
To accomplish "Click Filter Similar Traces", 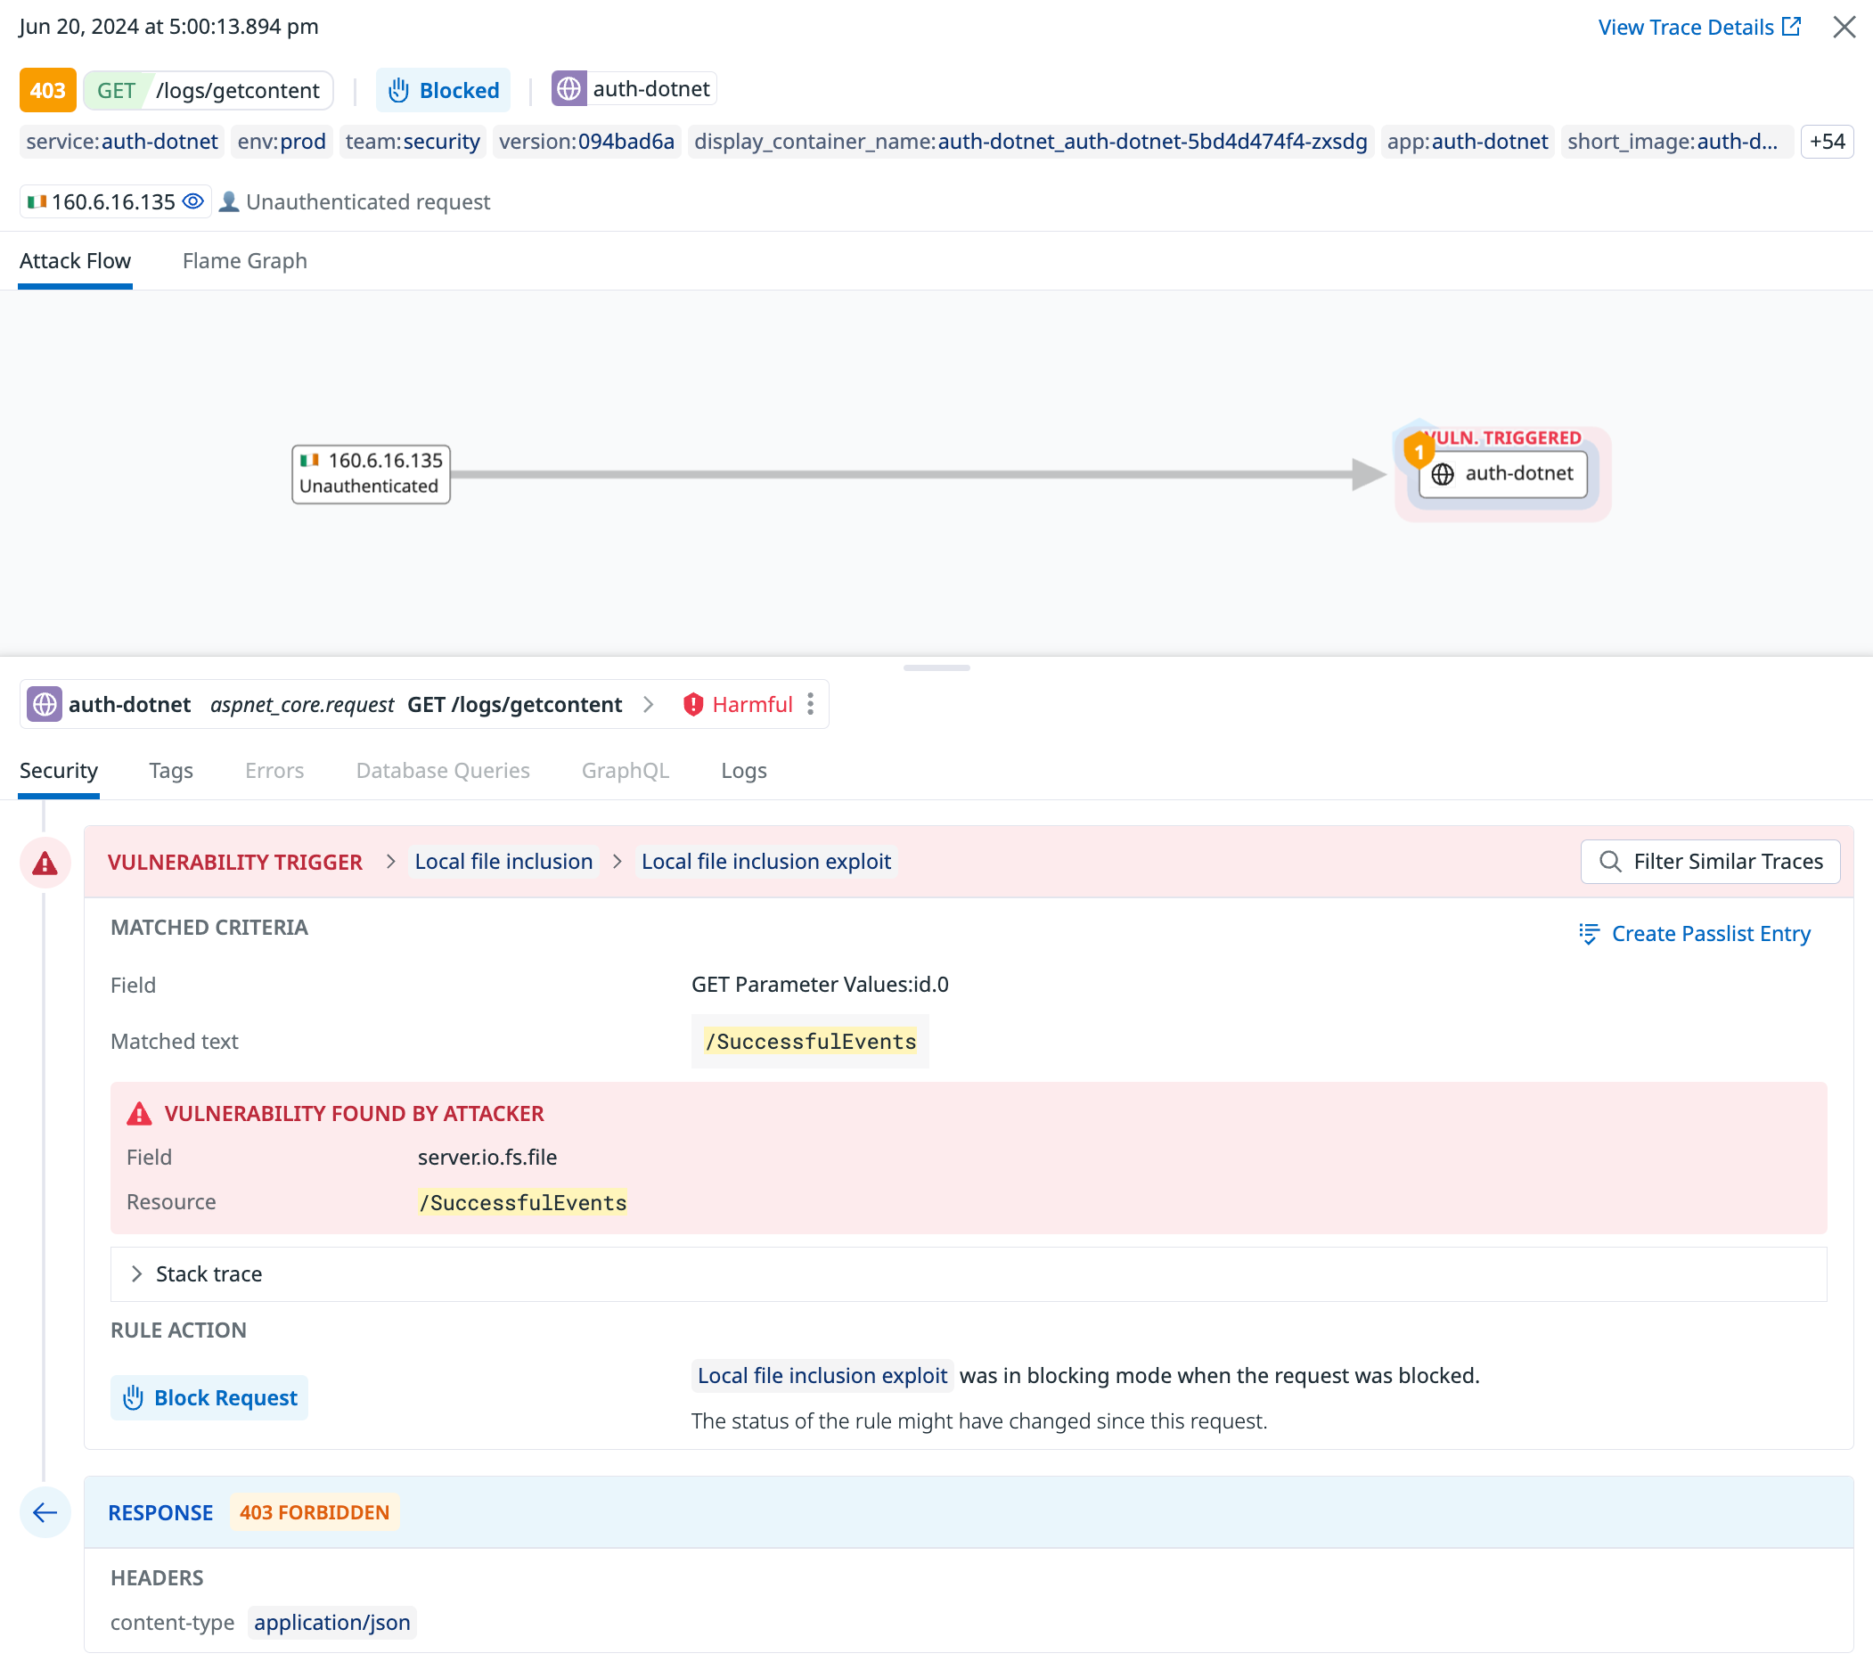I will coord(1709,862).
